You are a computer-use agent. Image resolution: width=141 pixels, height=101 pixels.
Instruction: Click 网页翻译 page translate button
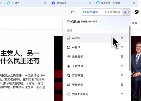[90, 12]
